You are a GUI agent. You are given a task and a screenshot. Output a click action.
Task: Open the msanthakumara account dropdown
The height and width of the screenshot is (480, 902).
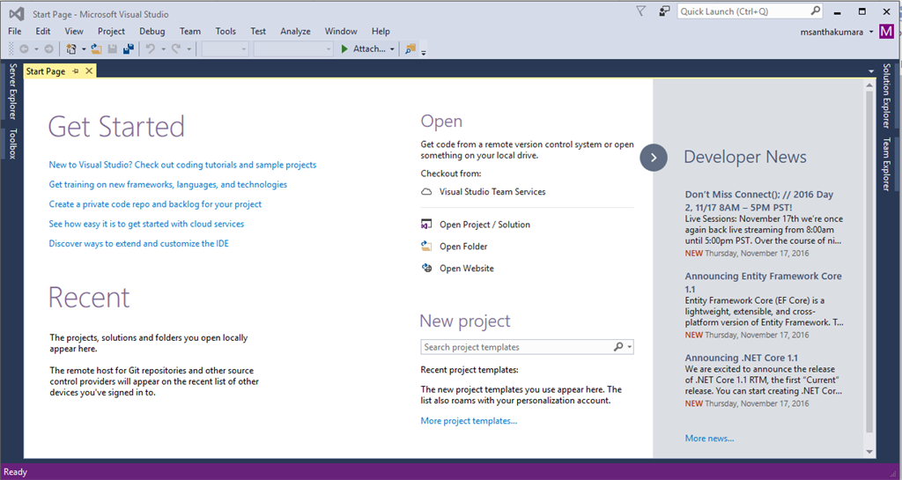pos(870,32)
